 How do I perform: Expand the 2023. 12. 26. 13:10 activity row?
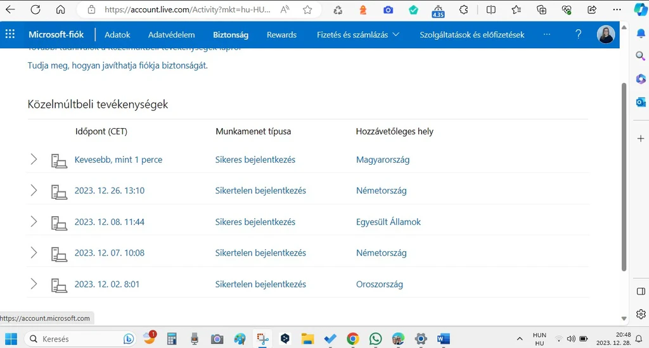(x=34, y=191)
